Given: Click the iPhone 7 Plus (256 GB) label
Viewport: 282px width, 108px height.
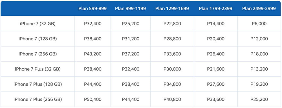Looking at the screenshot, I should (38, 99).
